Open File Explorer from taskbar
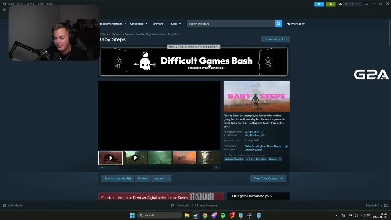 [187, 215]
